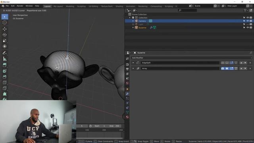Screen dimensions: 254x143
Task: Toggle viewport visibility for hidden Light
Action: click(248, 24)
